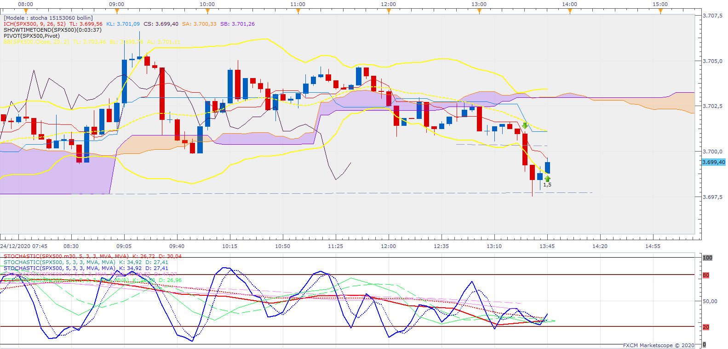728x349 pixels.
Task: Click the '3.700,0' price axis label
Action: pyautogui.click(x=713, y=152)
